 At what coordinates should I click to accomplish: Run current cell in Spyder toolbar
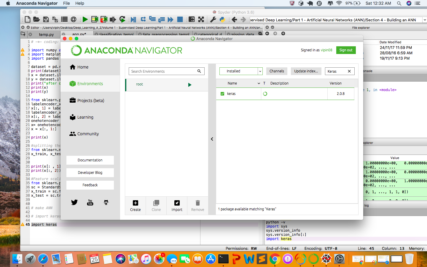(x=95, y=20)
